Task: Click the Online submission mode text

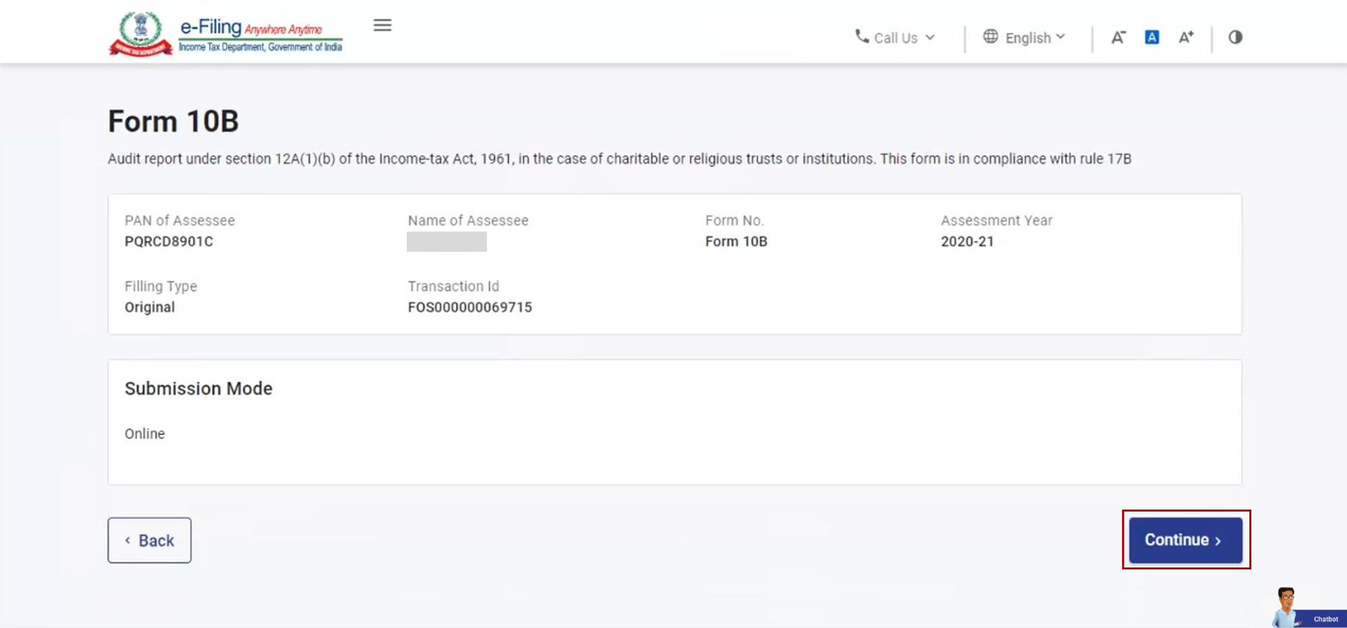Action: coord(145,434)
